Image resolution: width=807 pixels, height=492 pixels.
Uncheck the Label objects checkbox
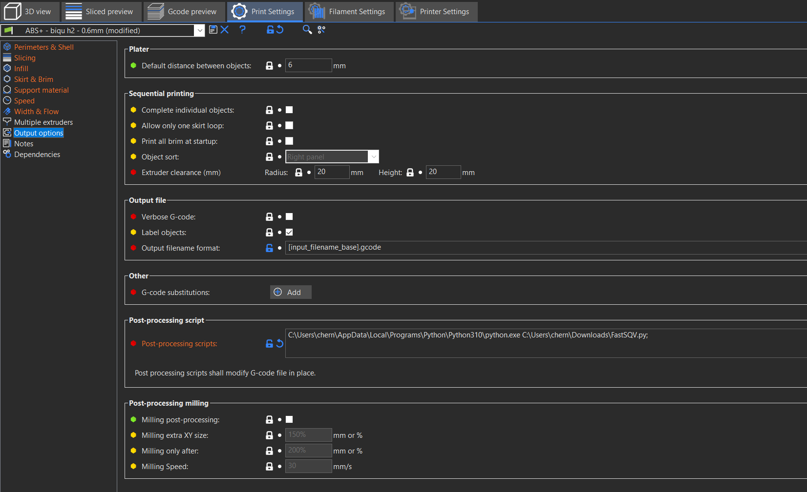pyautogui.click(x=289, y=233)
